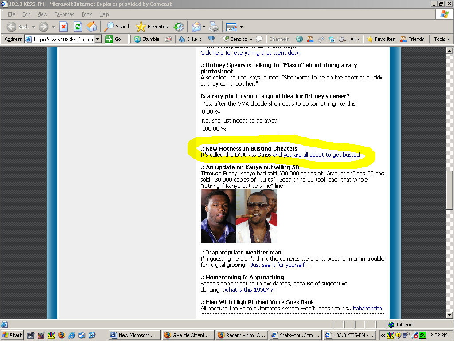Click the Windows Start button
Viewport: 454px width, 341px height.
tap(12, 335)
